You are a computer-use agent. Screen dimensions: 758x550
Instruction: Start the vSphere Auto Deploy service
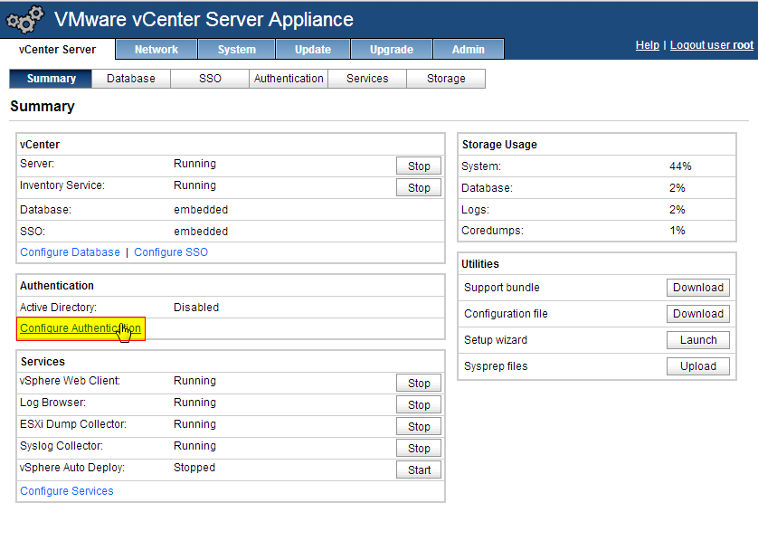tap(419, 470)
